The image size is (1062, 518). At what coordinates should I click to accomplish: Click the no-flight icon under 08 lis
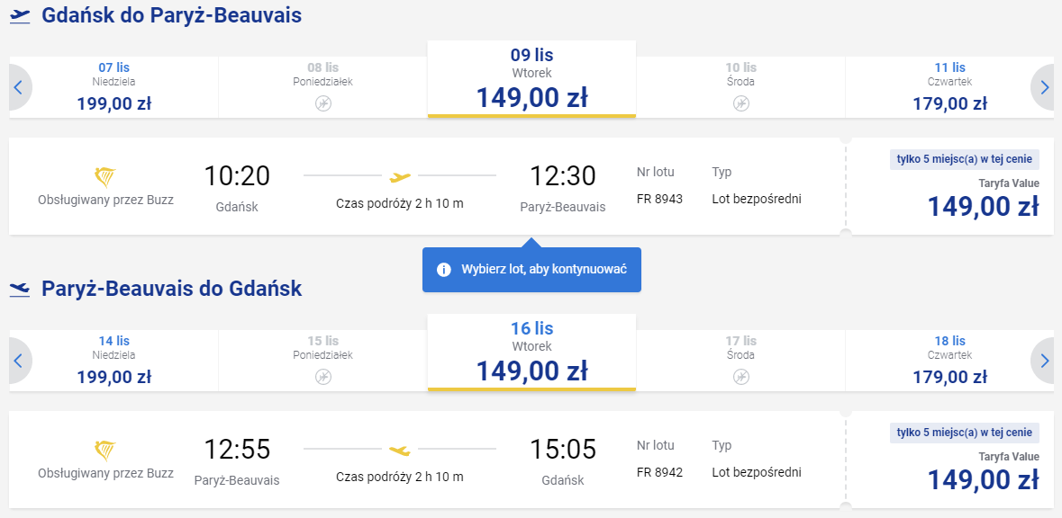click(x=323, y=103)
